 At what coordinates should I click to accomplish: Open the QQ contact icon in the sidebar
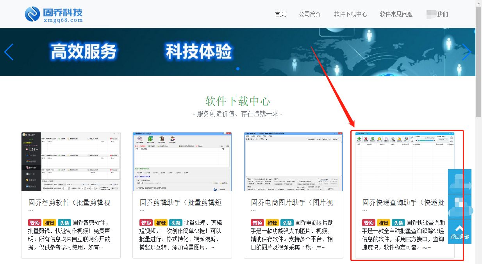460,181
